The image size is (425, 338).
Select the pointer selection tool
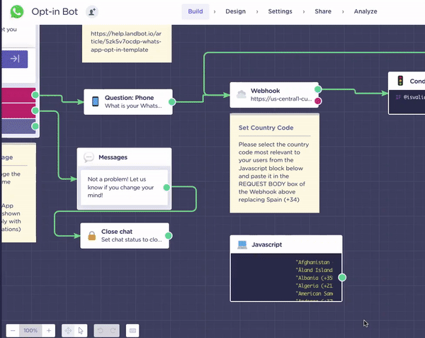tap(81, 330)
